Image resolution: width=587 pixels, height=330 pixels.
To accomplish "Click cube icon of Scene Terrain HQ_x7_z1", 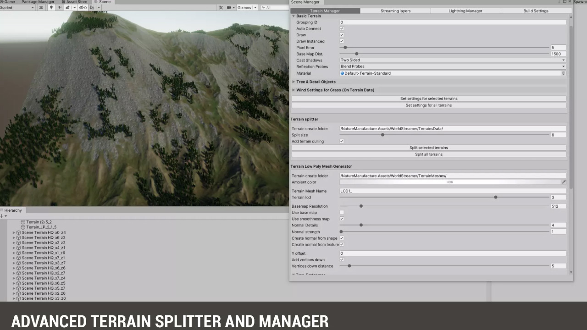I will tap(19, 258).
